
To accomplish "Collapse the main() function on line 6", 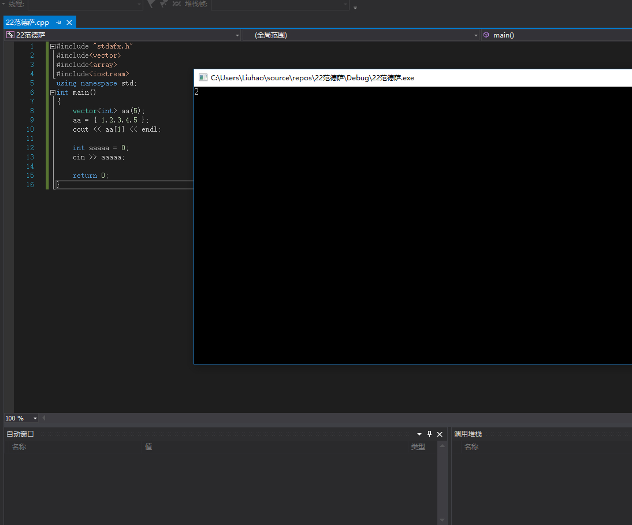I will point(53,92).
